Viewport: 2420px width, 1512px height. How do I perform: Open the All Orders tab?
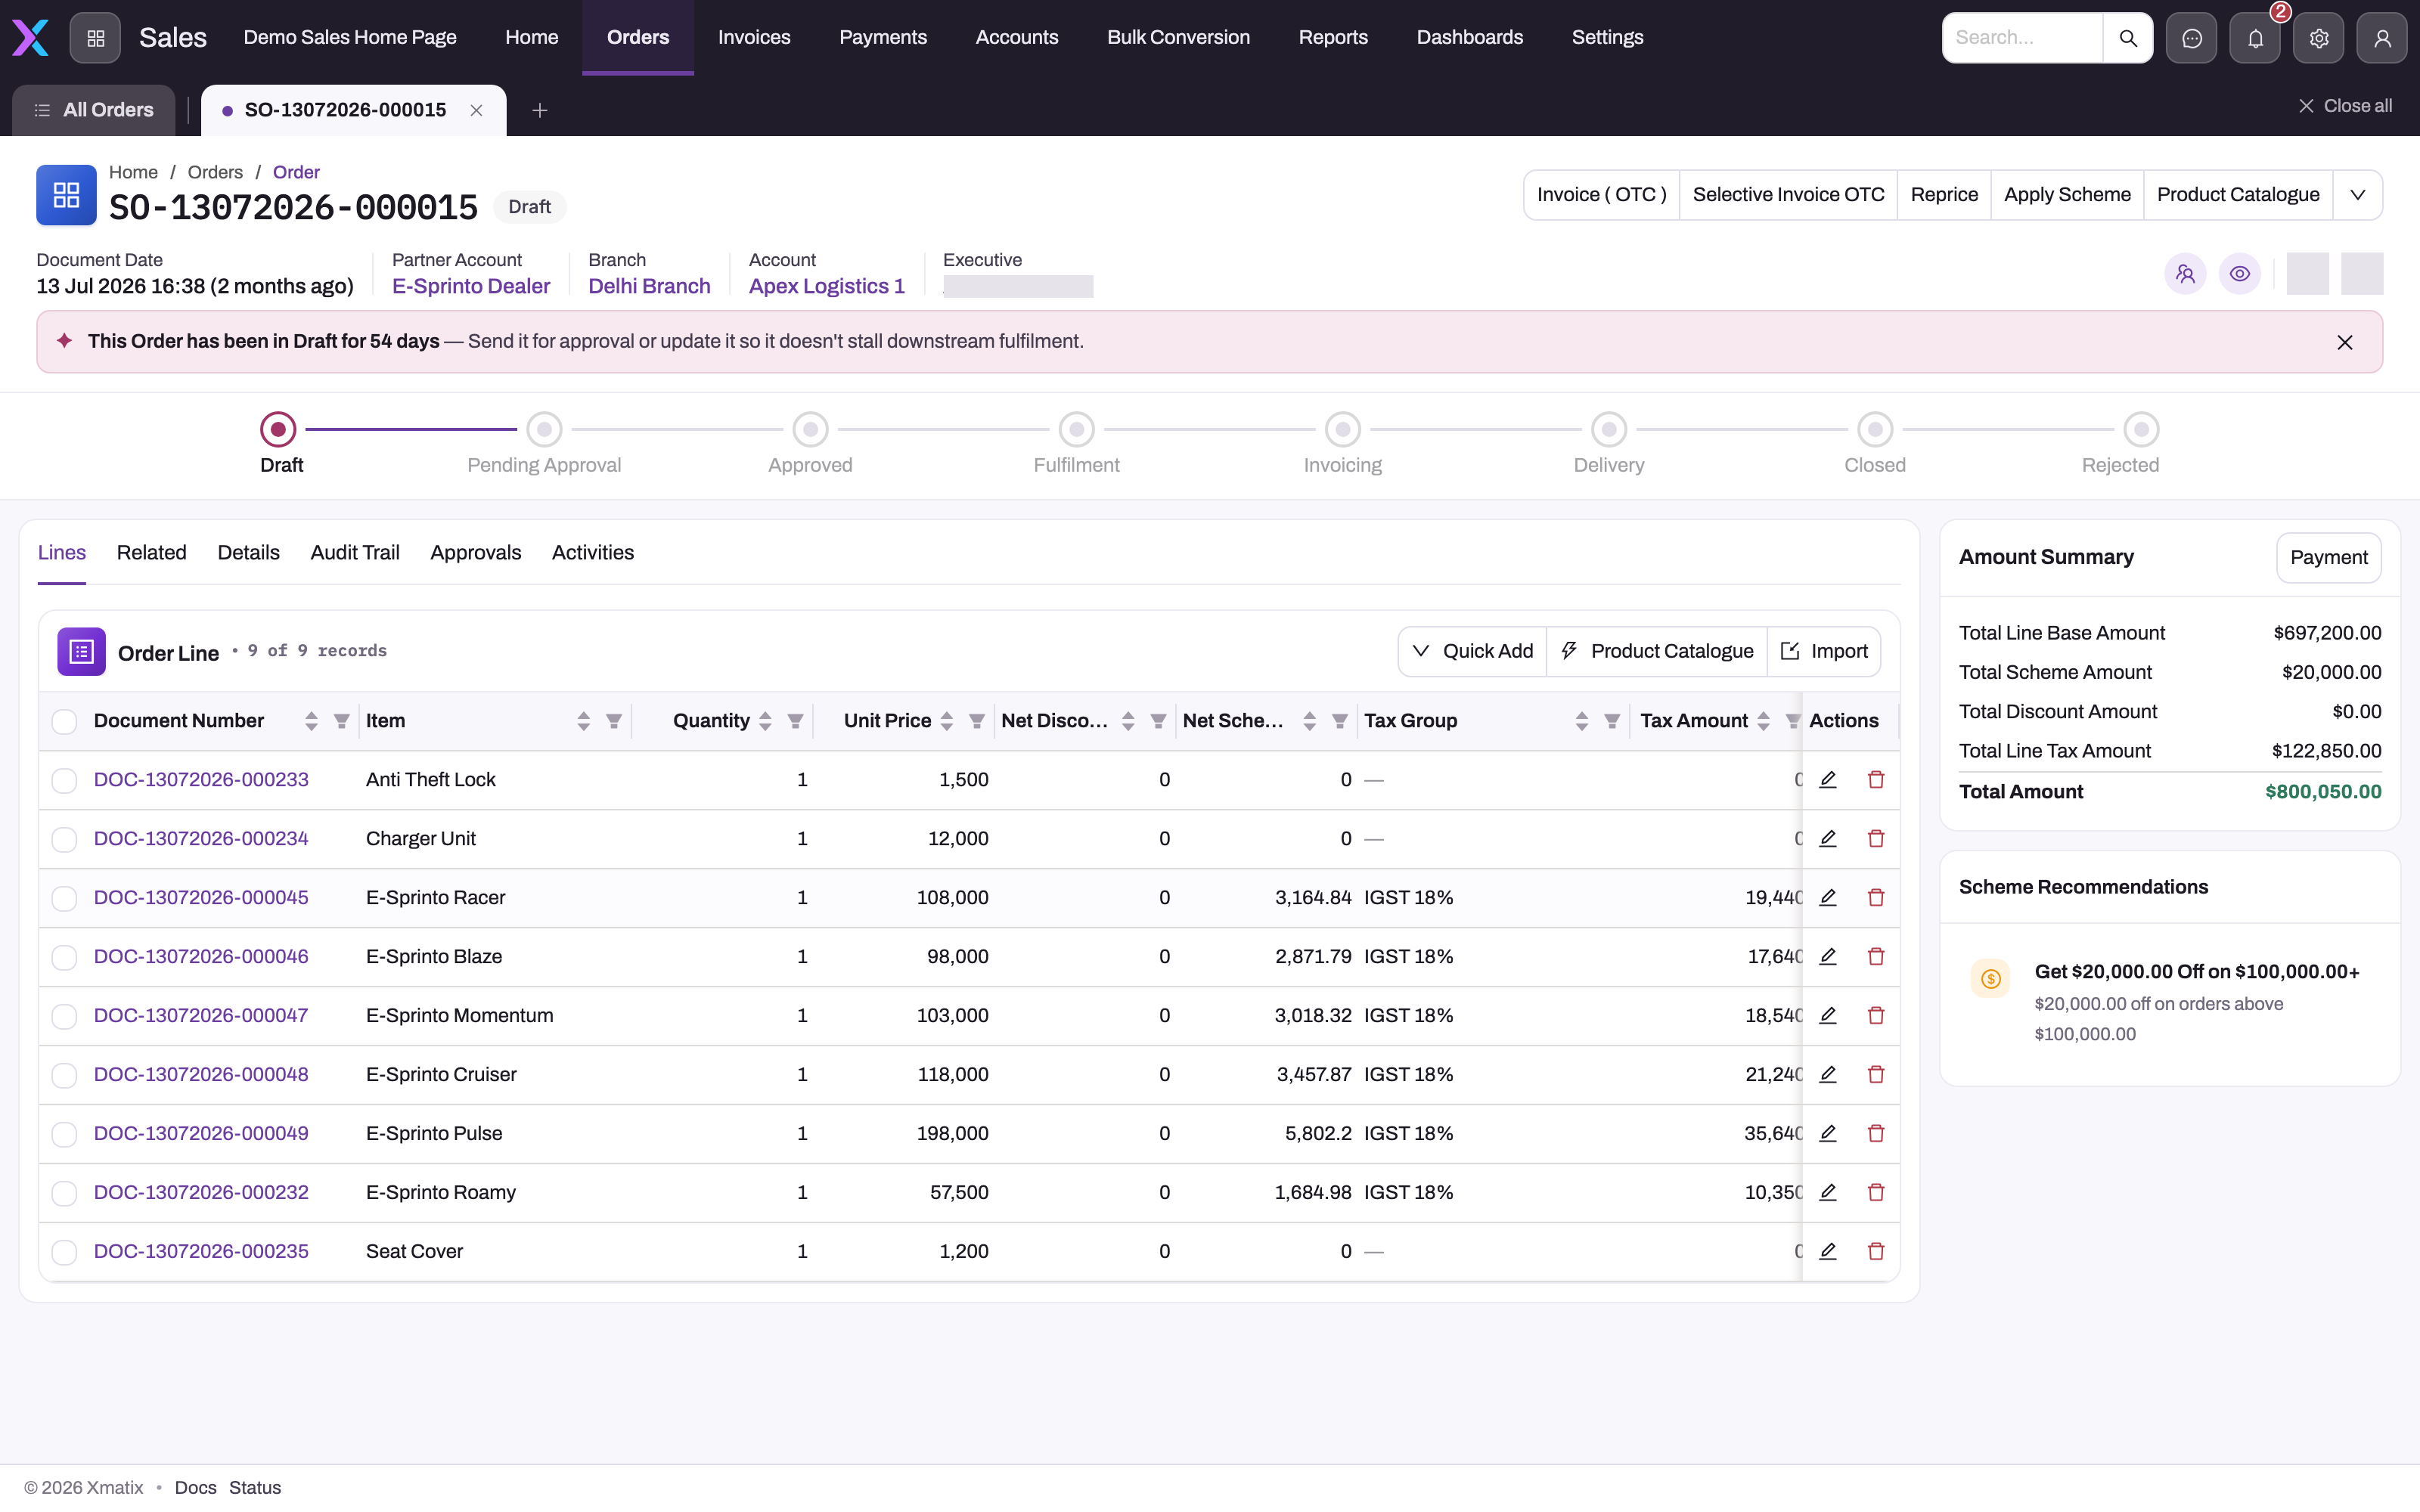click(x=94, y=110)
